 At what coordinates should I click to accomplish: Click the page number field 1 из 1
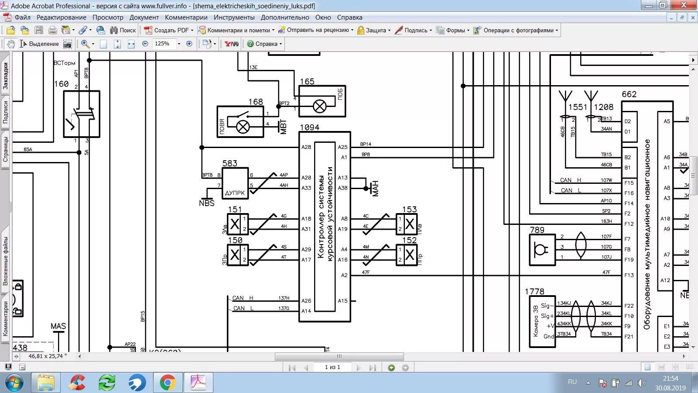(x=332, y=367)
